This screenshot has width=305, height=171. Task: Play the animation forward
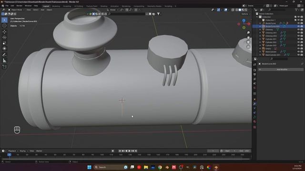(x=129, y=151)
